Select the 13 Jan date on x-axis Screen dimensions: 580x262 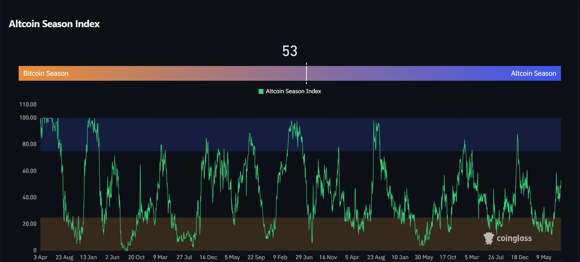click(88, 257)
